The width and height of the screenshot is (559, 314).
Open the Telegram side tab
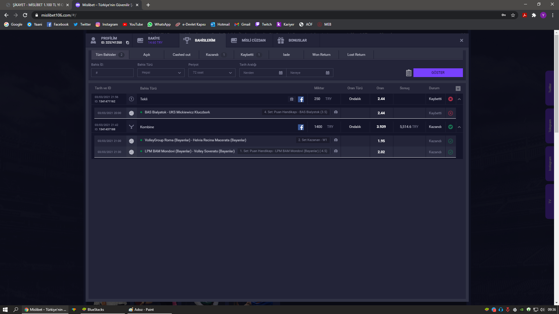coord(550,126)
